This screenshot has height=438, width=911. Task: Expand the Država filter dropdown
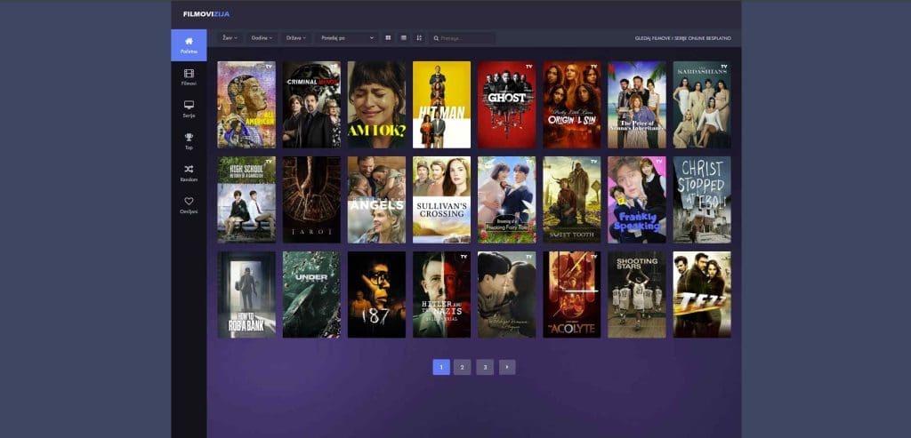coord(296,38)
